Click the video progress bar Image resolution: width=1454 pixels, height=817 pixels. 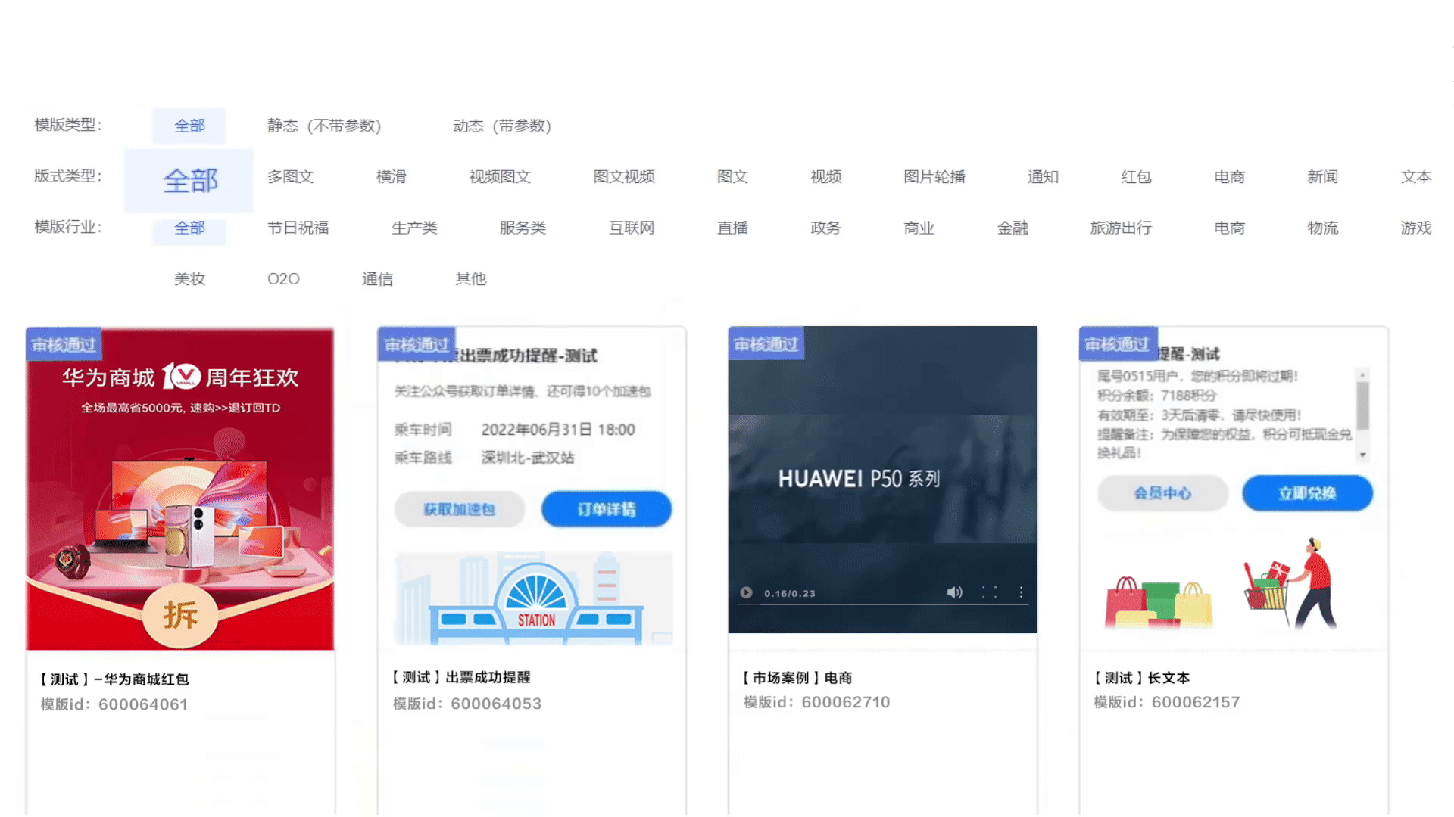[x=882, y=604]
